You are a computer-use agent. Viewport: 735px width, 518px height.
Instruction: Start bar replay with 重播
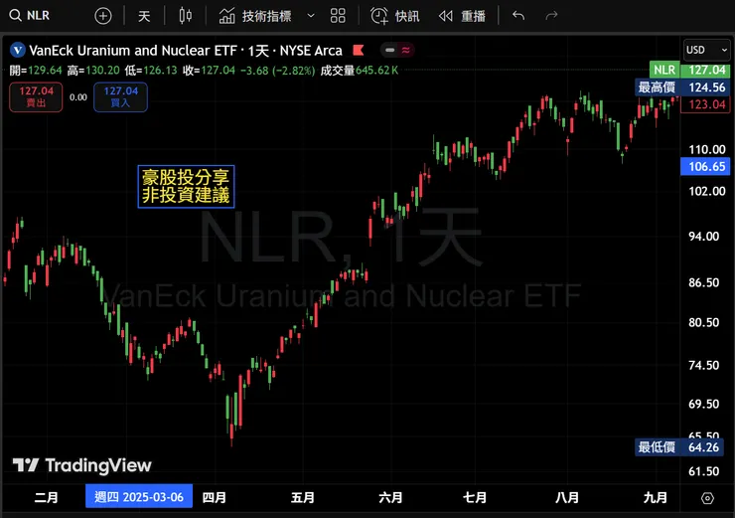[462, 16]
